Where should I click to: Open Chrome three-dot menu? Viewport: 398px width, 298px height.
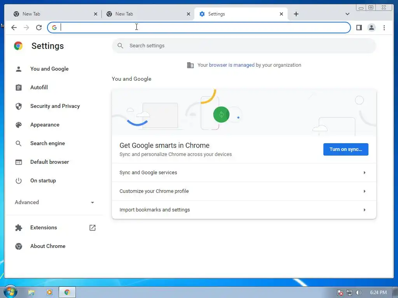coord(384,28)
